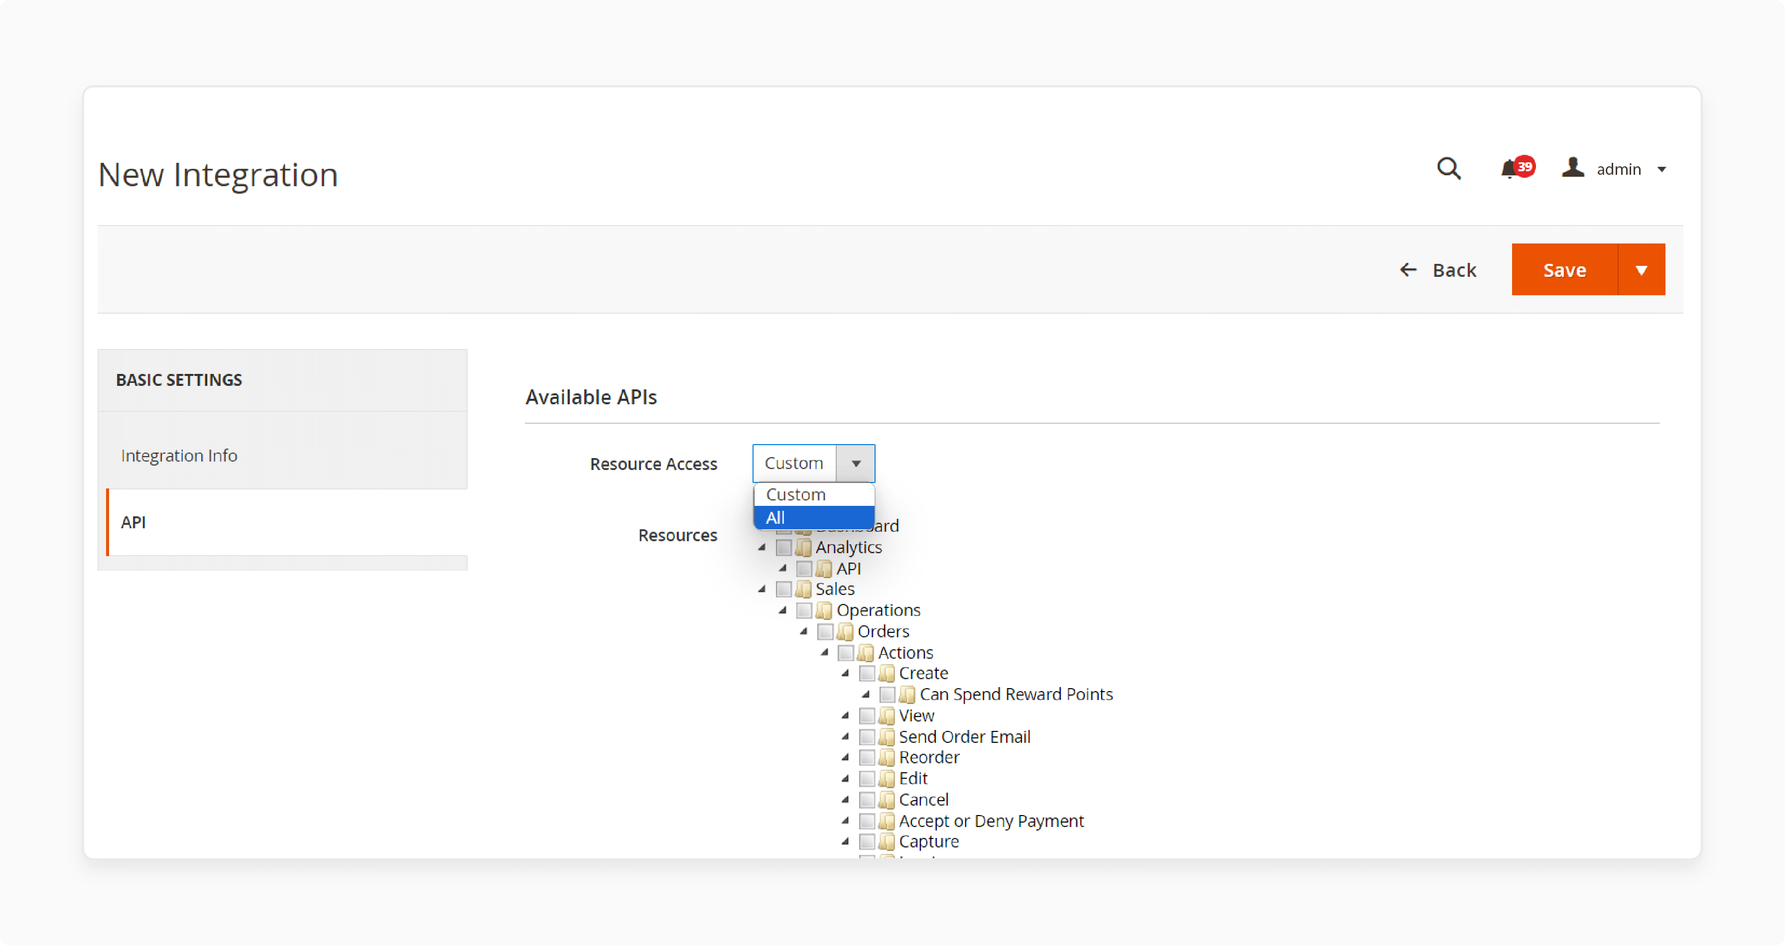Image resolution: width=1785 pixels, height=946 pixels.
Task: Check the Edit resource checkbox
Action: click(867, 779)
